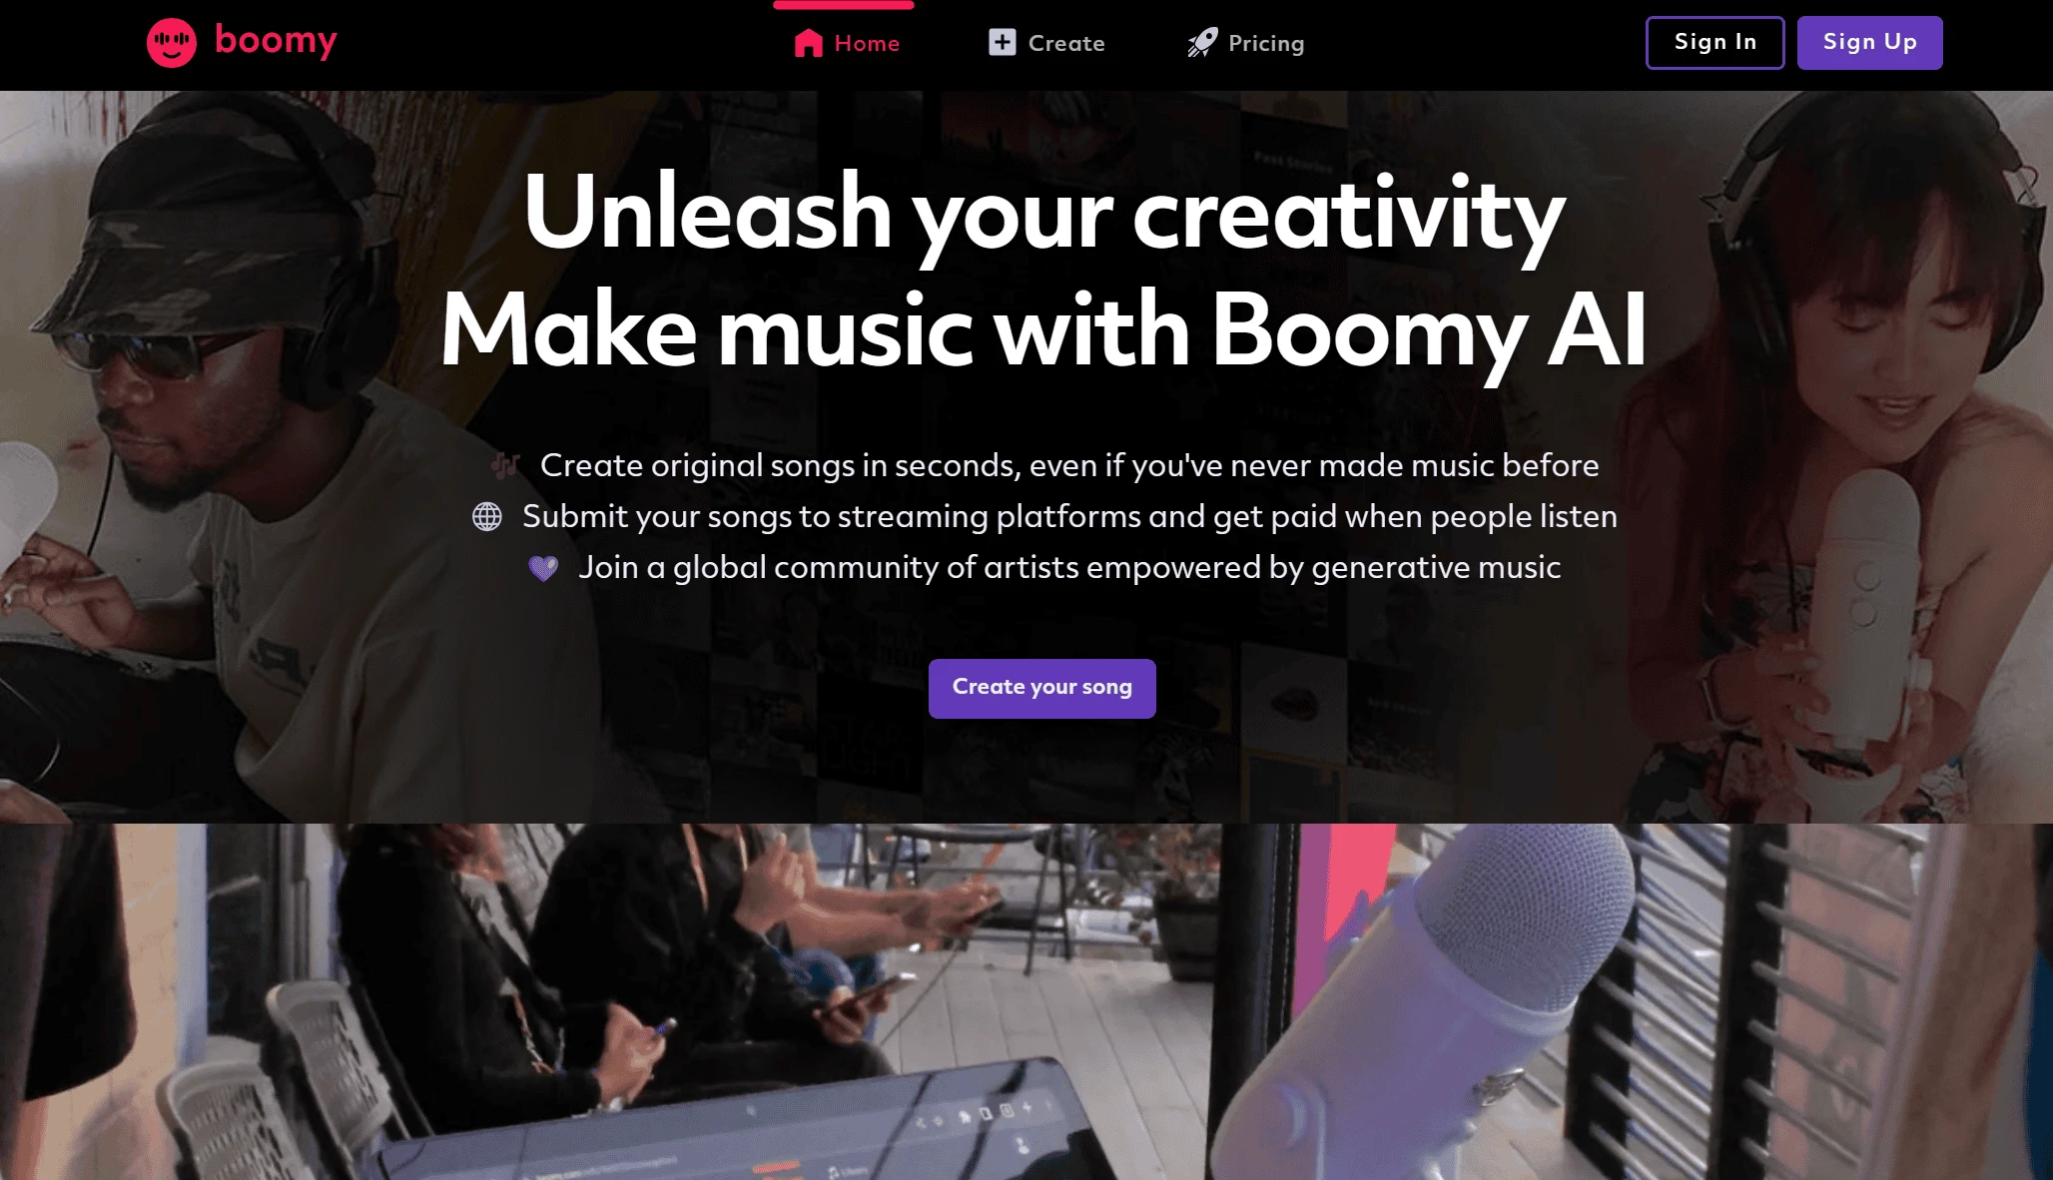Open the Create menu item
Image resolution: width=2053 pixels, height=1180 pixels.
click(x=1066, y=43)
